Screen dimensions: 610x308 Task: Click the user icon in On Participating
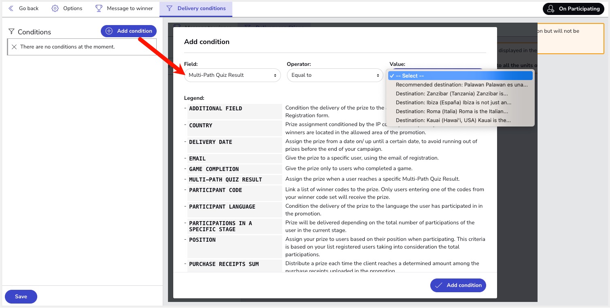pos(550,9)
